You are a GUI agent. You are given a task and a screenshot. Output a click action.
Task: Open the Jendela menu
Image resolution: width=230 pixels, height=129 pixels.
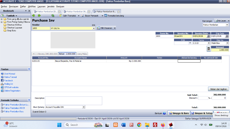pyautogui.click(x=51, y=6)
